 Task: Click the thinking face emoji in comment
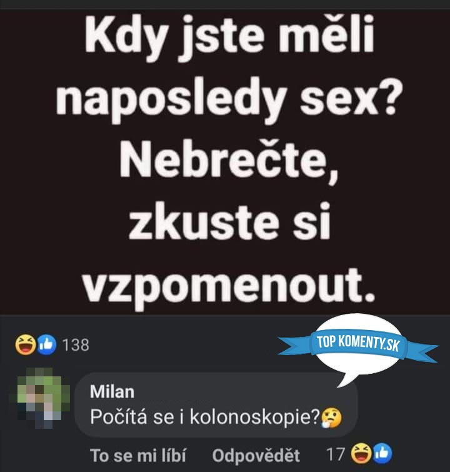(332, 418)
